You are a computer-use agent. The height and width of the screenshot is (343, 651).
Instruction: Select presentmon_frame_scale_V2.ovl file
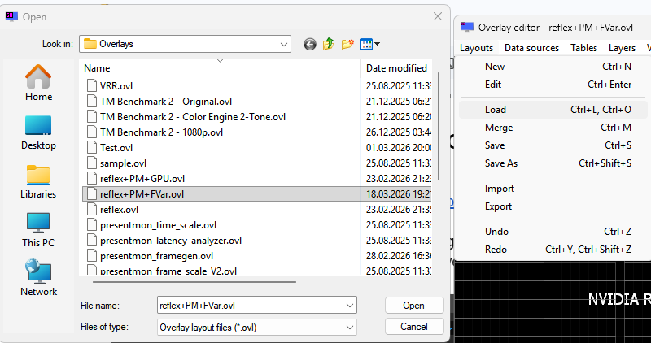[x=168, y=271]
